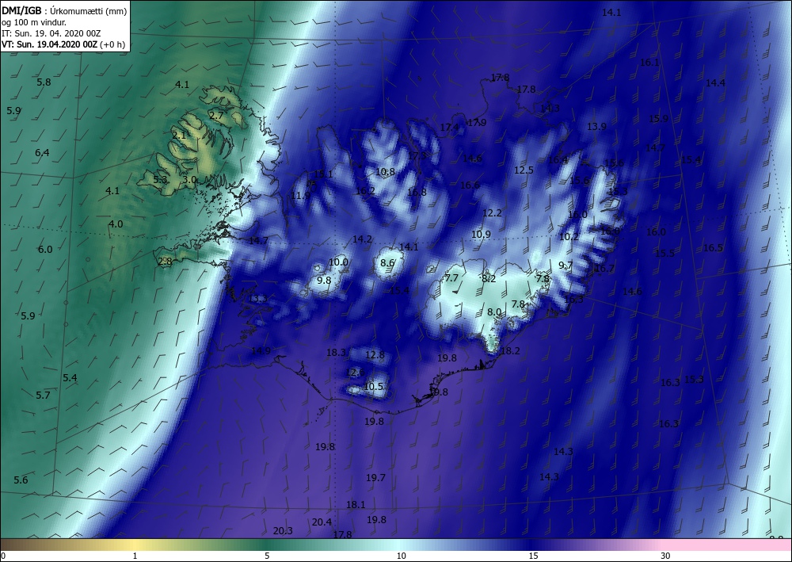This screenshot has height=562, width=792.
Task: Click the map value 16.6
Action: (470, 185)
